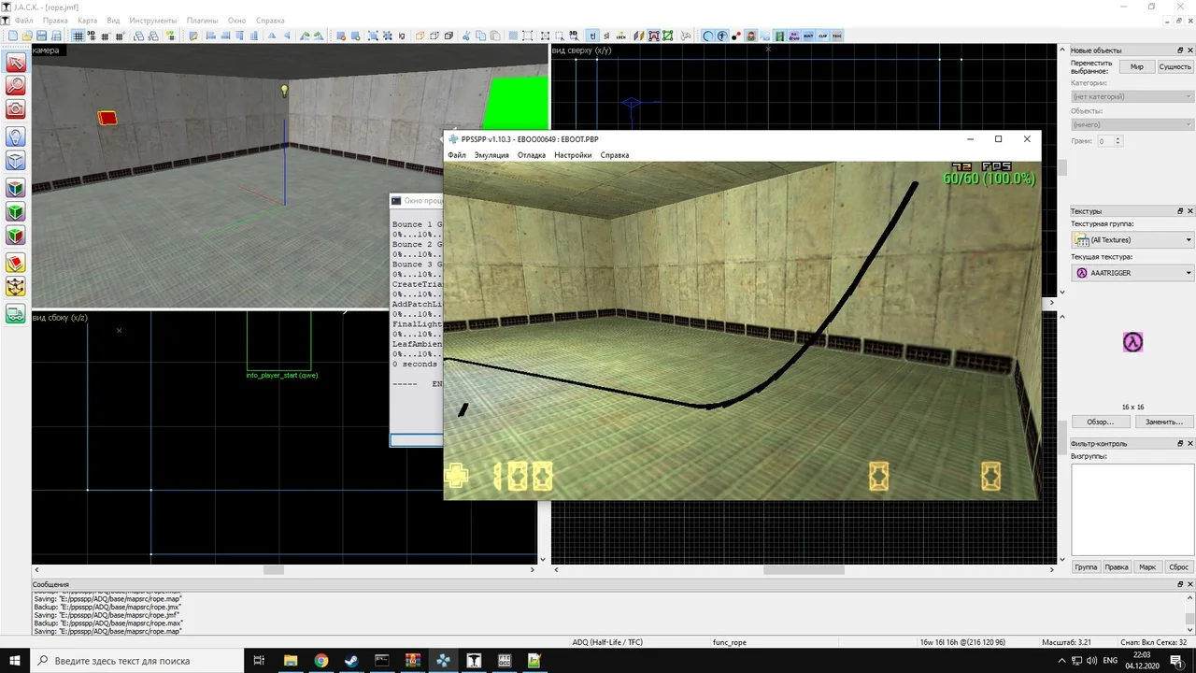Viewport: 1196px width, 673px height.
Task: Select the Clipping tool
Action: click(16, 263)
